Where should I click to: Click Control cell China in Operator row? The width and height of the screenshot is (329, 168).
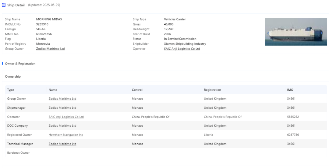(x=151, y=117)
